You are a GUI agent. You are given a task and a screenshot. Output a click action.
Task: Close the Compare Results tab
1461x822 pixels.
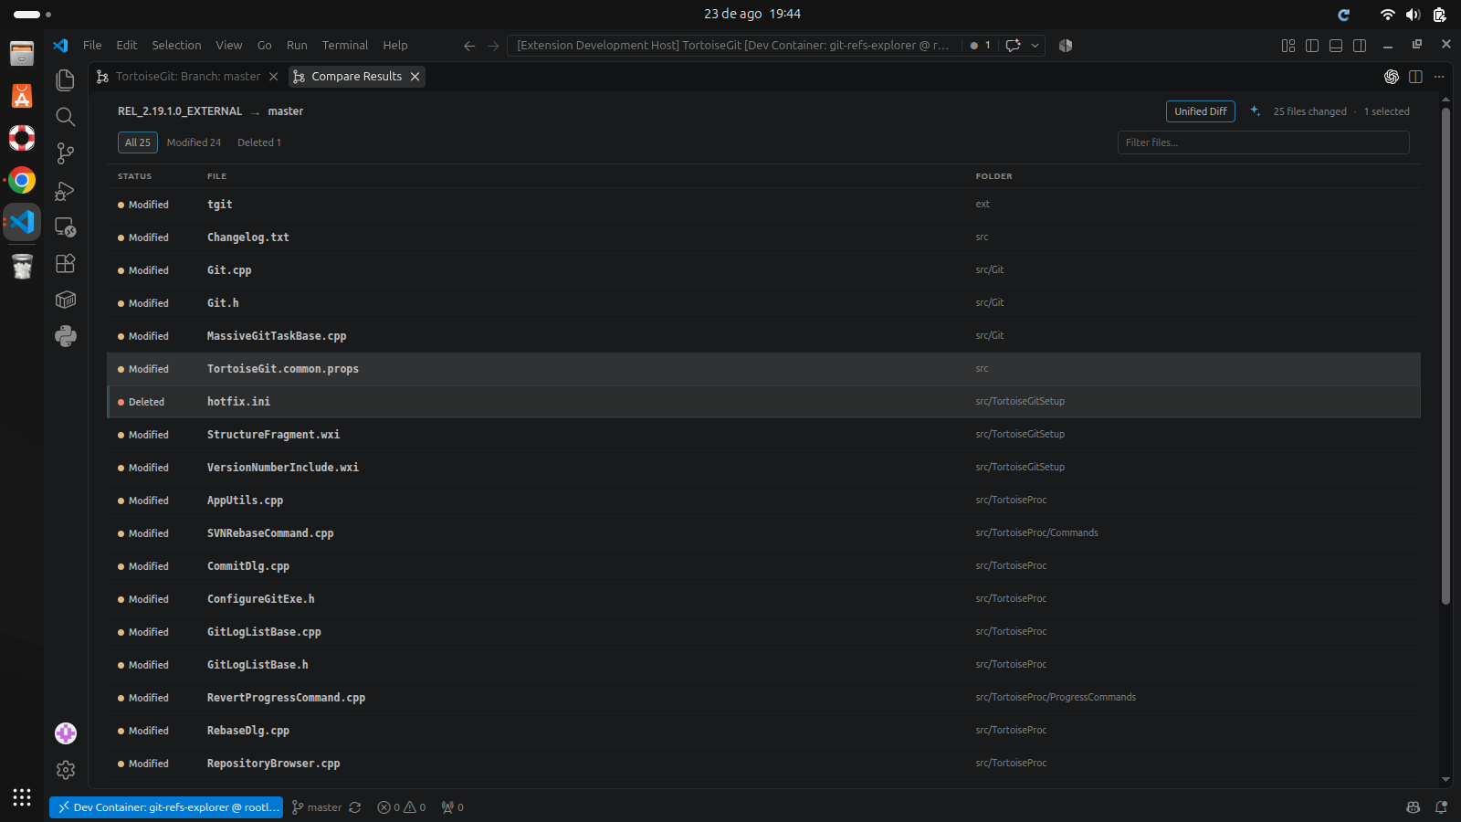415,77
